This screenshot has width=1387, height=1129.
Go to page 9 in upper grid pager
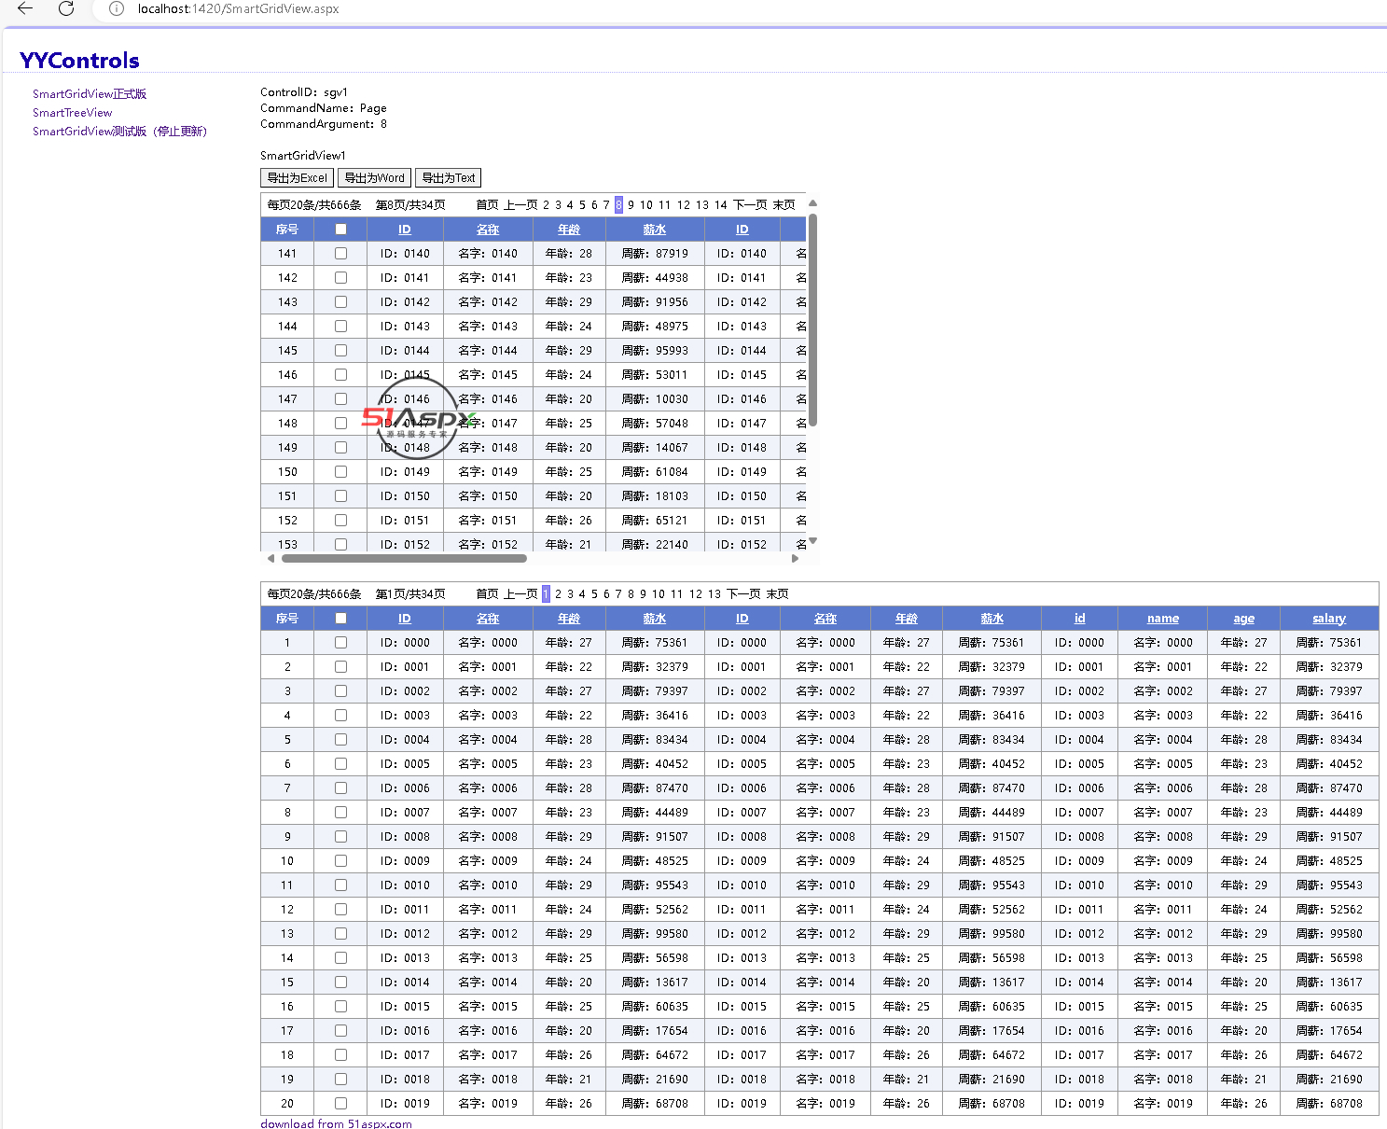[x=631, y=205]
